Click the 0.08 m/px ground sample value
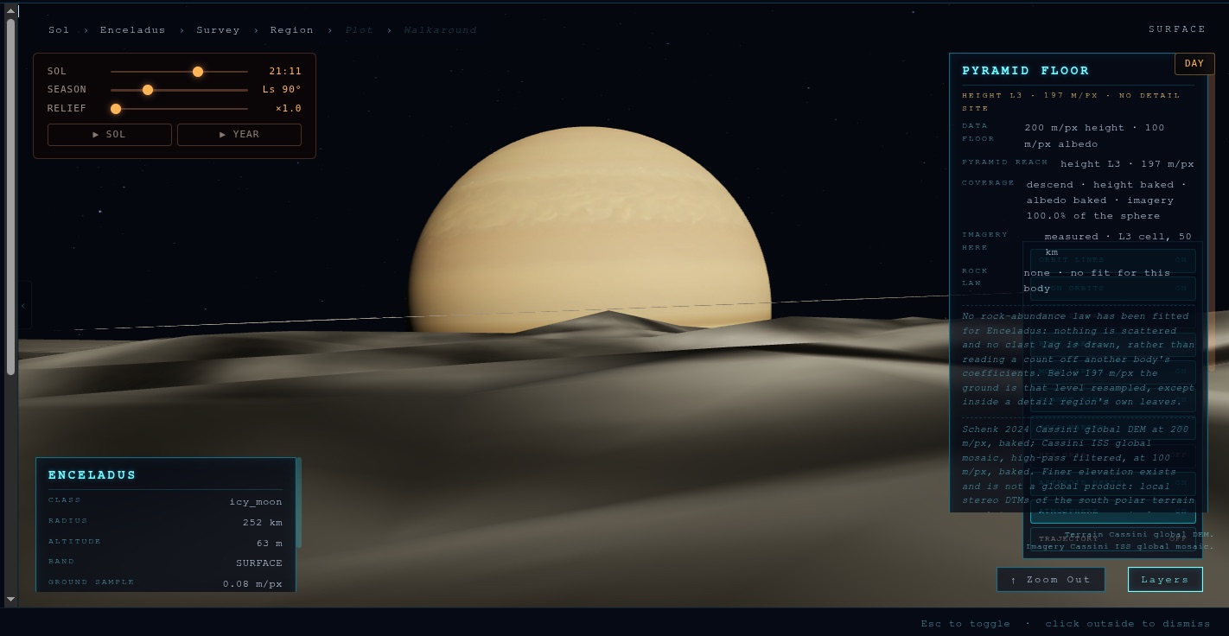The width and height of the screenshot is (1229, 636). (252, 584)
